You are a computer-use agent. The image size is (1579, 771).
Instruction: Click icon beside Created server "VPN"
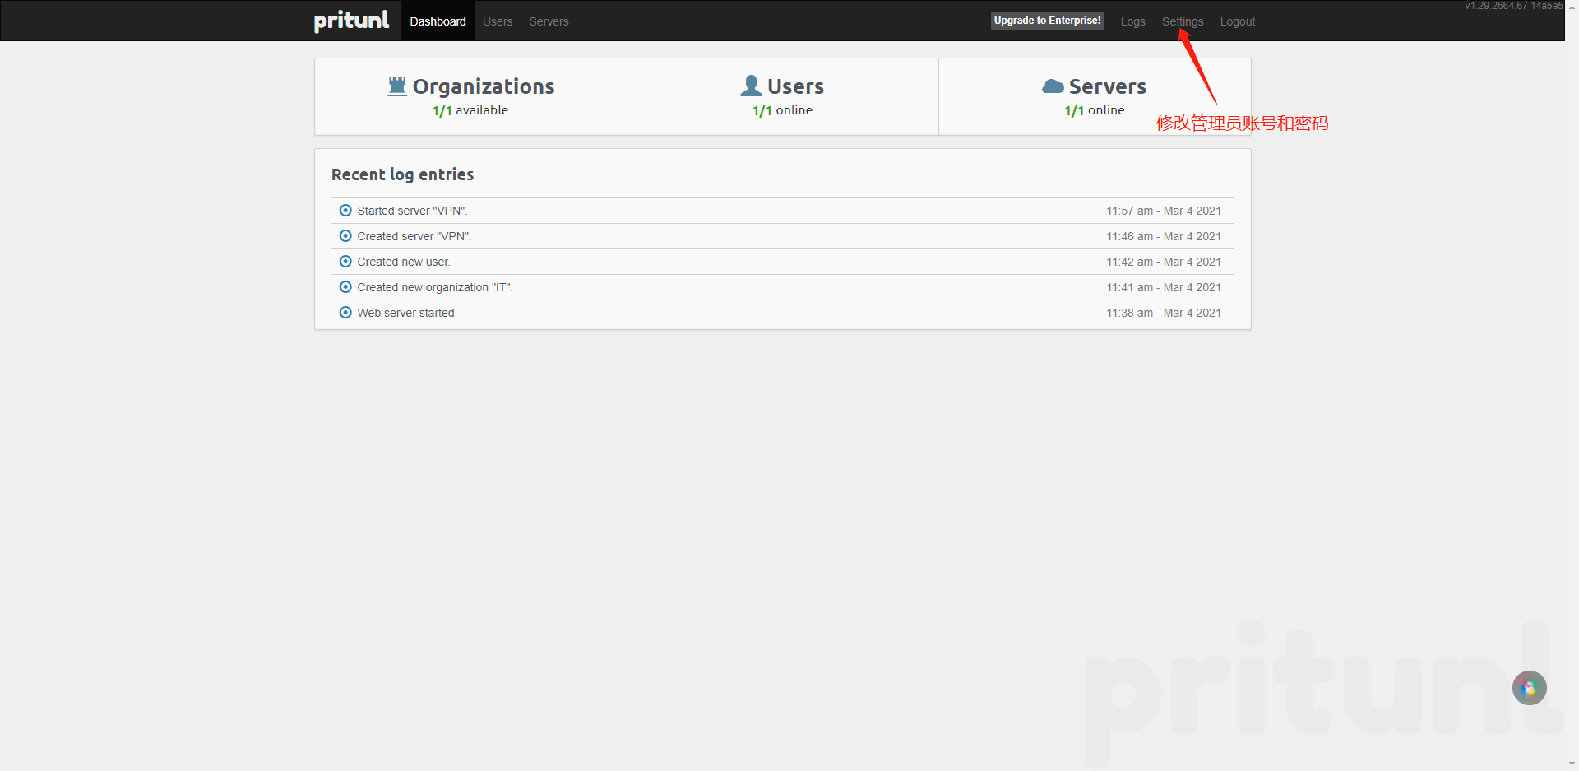tap(345, 236)
